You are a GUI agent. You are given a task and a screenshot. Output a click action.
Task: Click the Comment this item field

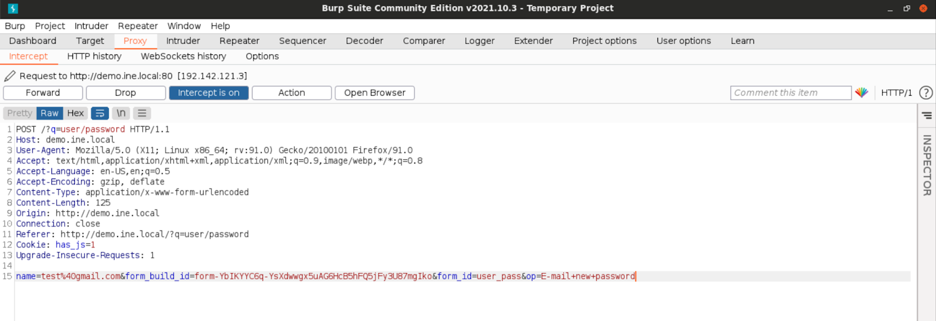[791, 93]
